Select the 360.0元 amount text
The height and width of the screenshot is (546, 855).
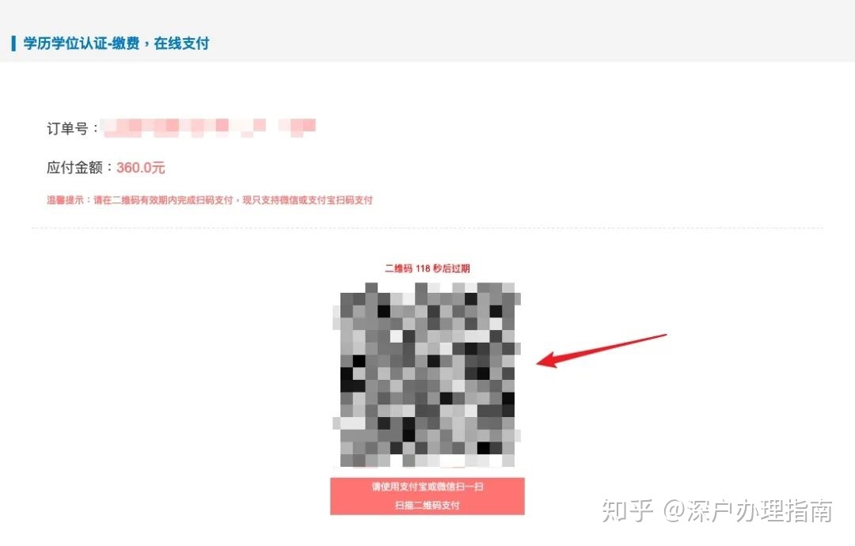pyautogui.click(x=141, y=168)
